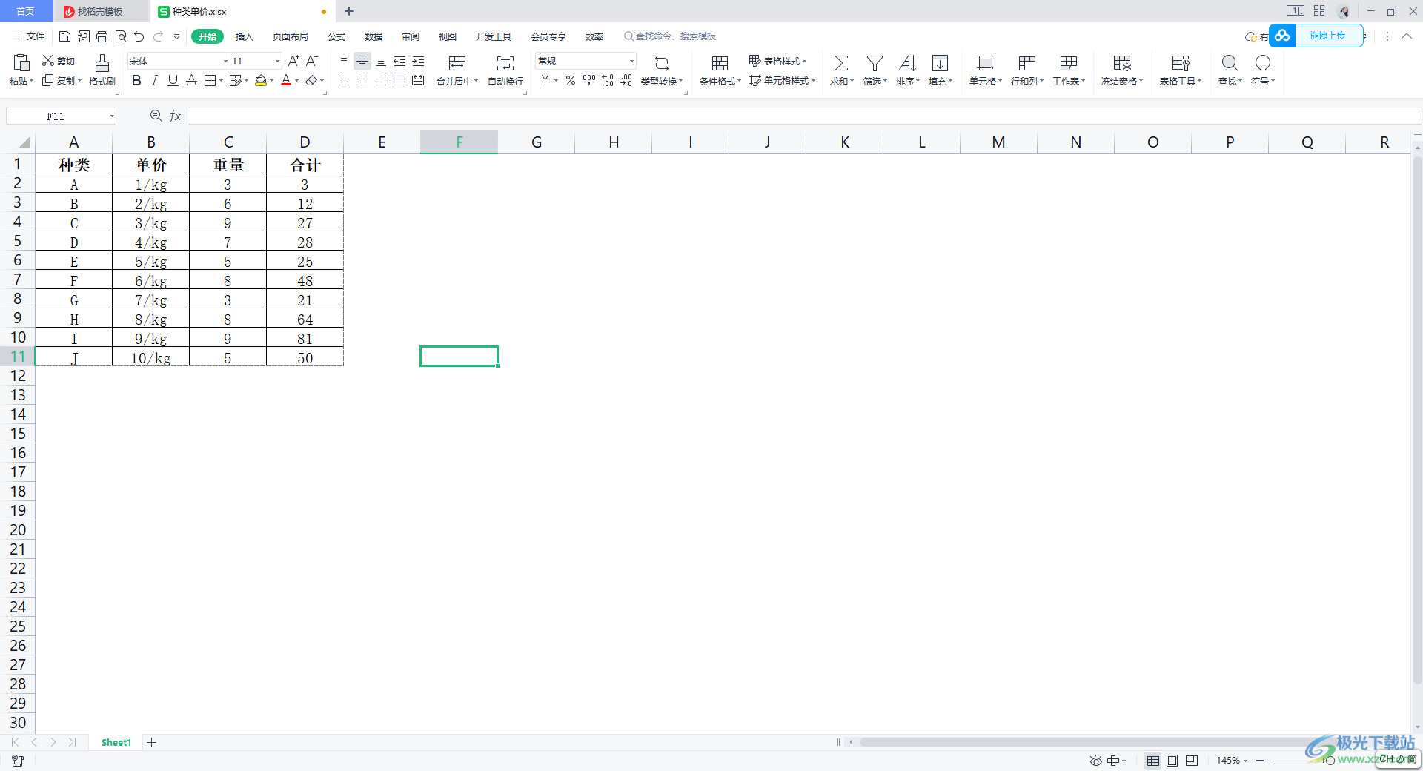Screen dimensions: 1423x771
Task: Toggle align text right
Action: 381,80
